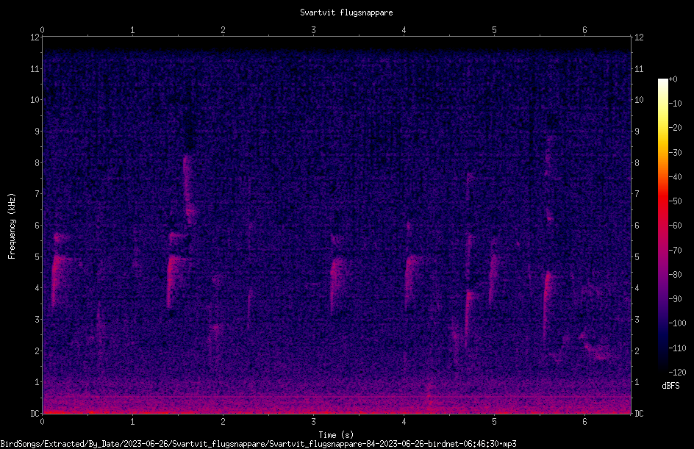Click the title 'Svartvit flugsnappare'
The image size is (694, 449).
coord(346,12)
